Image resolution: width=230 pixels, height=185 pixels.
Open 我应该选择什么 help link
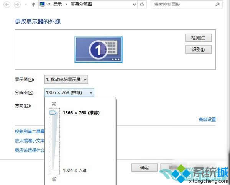click(30, 150)
